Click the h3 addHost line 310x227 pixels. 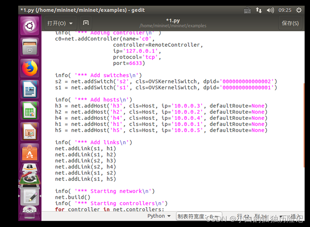(x=161, y=106)
